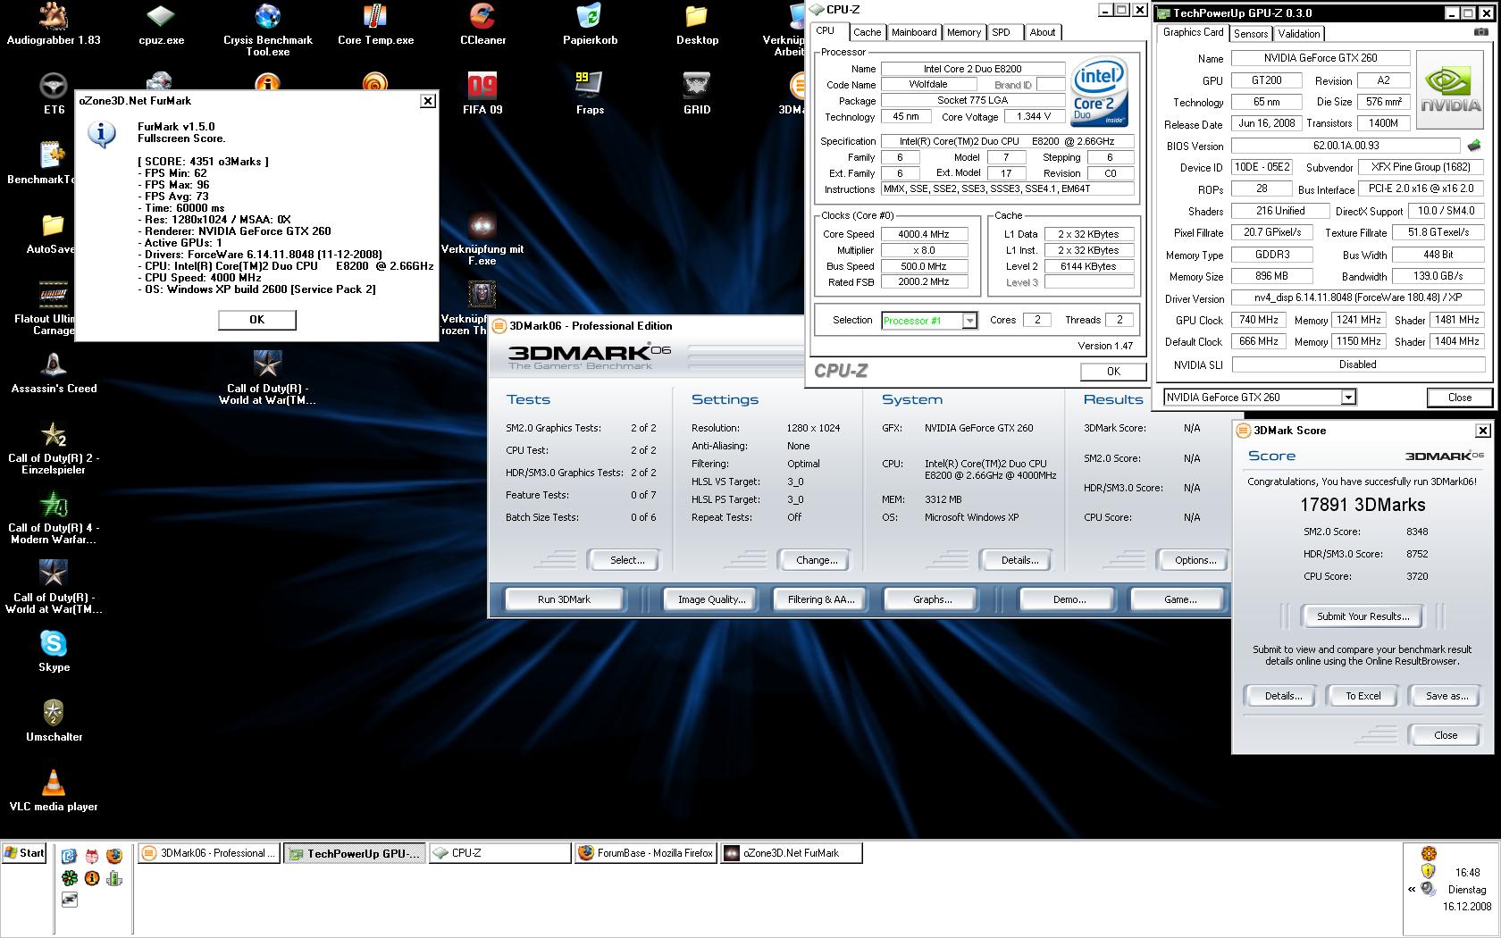Select the Umschalter desktop icon

(54, 721)
